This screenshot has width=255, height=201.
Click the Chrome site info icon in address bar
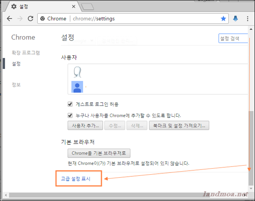pyautogui.click(x=42, y=19)
